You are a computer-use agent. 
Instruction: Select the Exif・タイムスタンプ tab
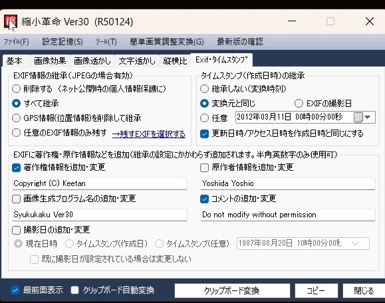point(221,60)
